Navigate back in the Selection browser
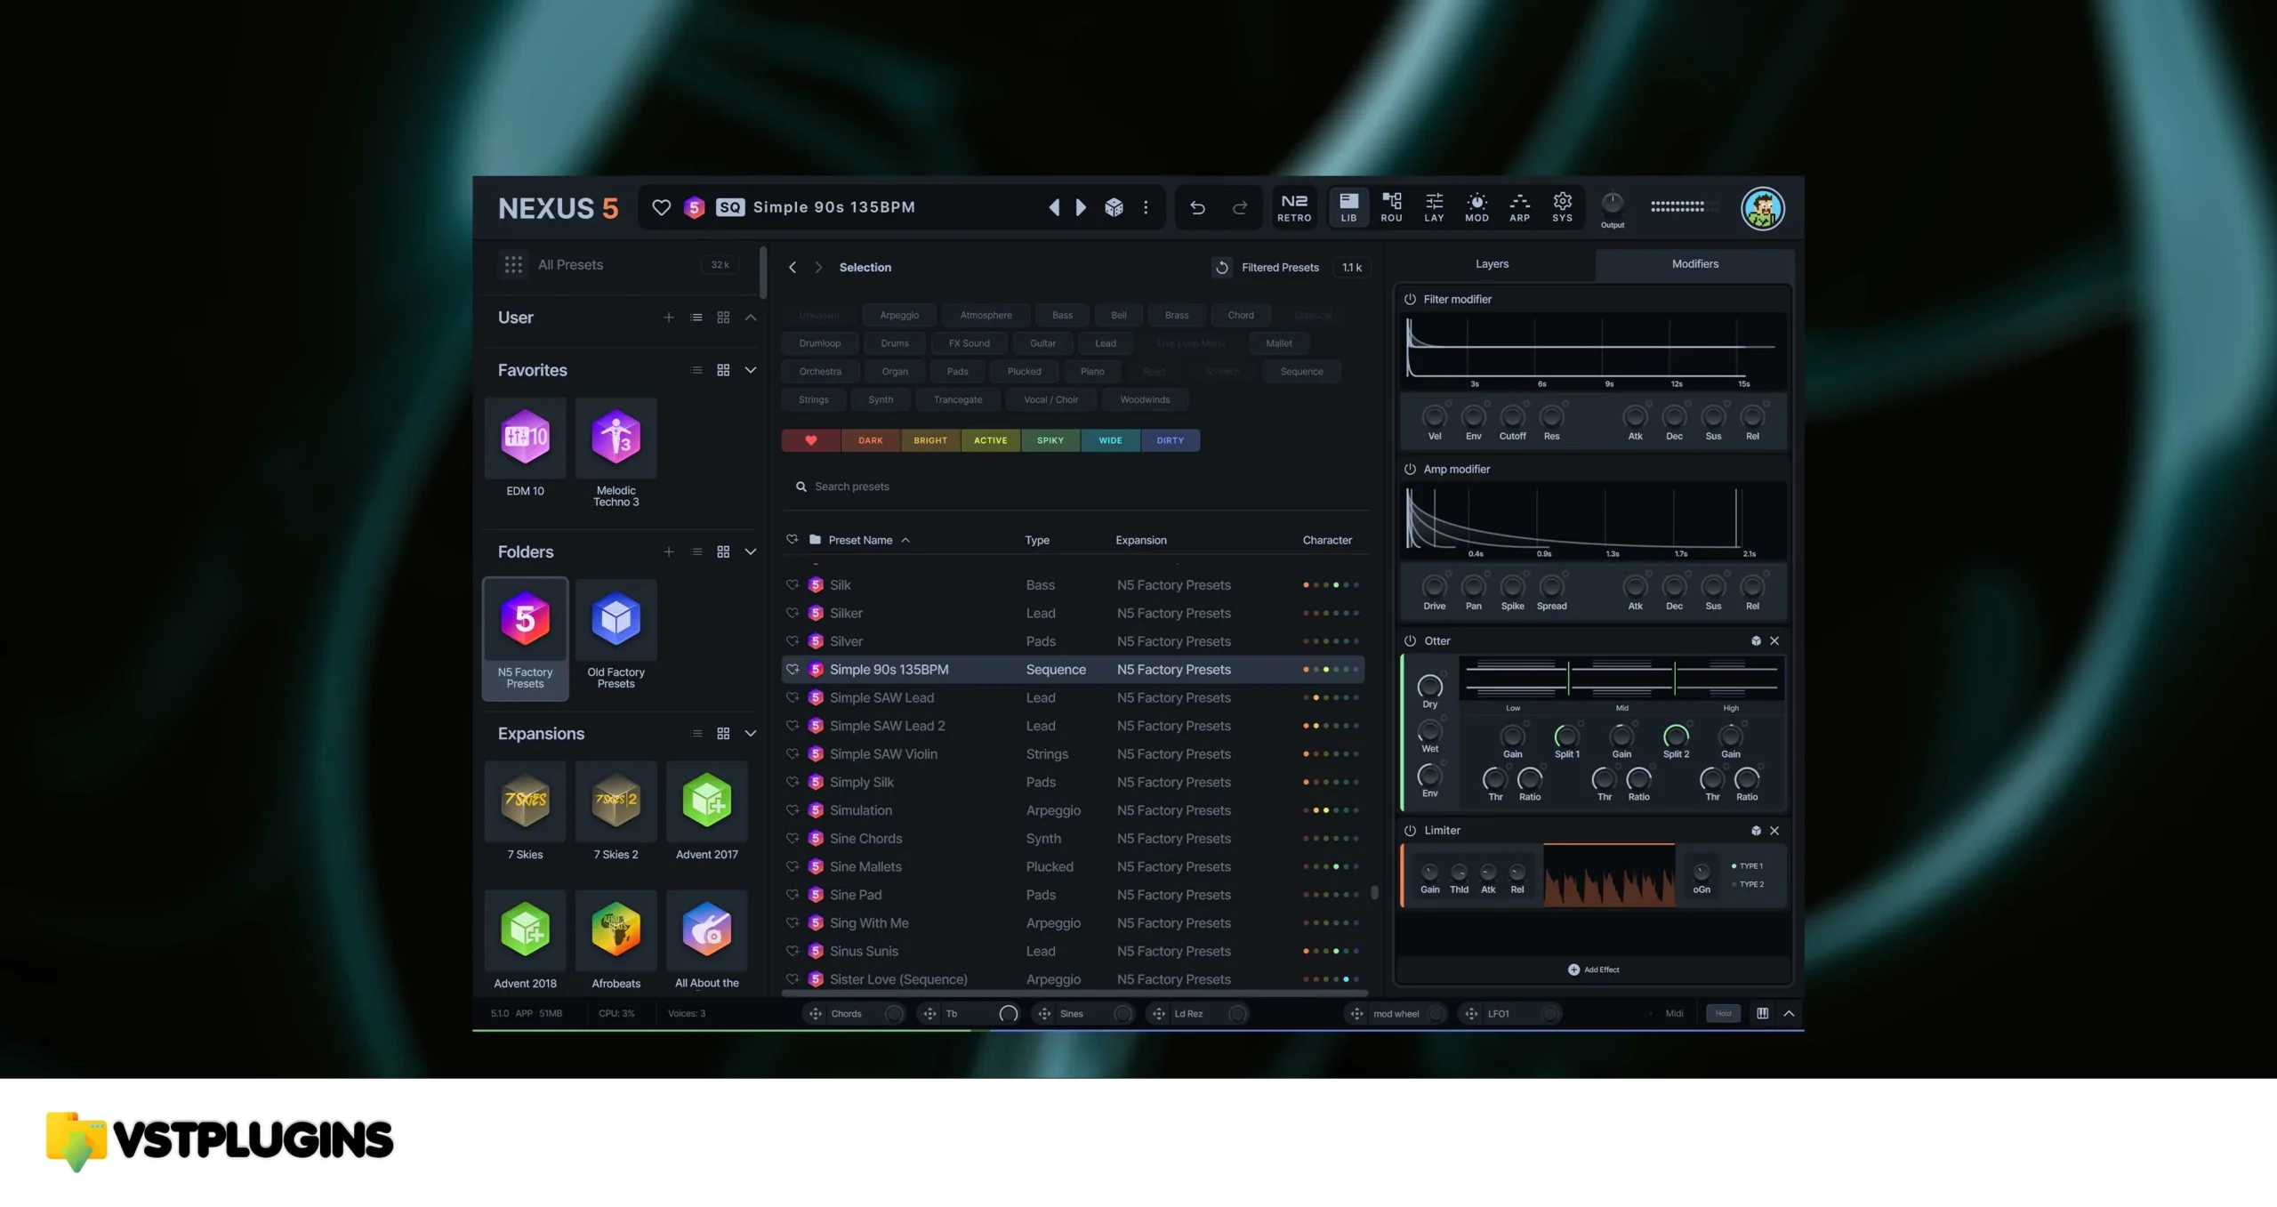The width and height of the screenshot is (2277, 1207). pyautogui.click(x=793, y=267)
